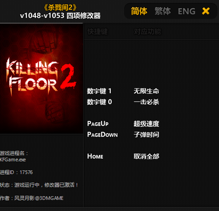Click the 《杀戮间2》 title text
The width and height of the screenshot is (219, 211).
[x=60, y=8]
